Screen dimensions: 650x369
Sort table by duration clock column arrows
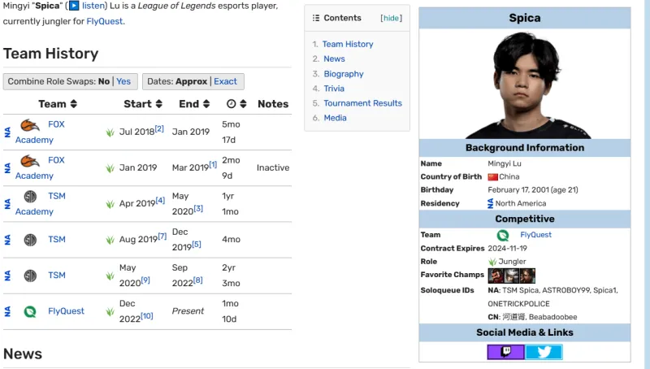pyautogui.click(x=243, y=104)
